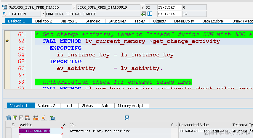Click 'get_change_activity' in line 62
Viewport: 253px width, 138px height.
pos(186,41)
